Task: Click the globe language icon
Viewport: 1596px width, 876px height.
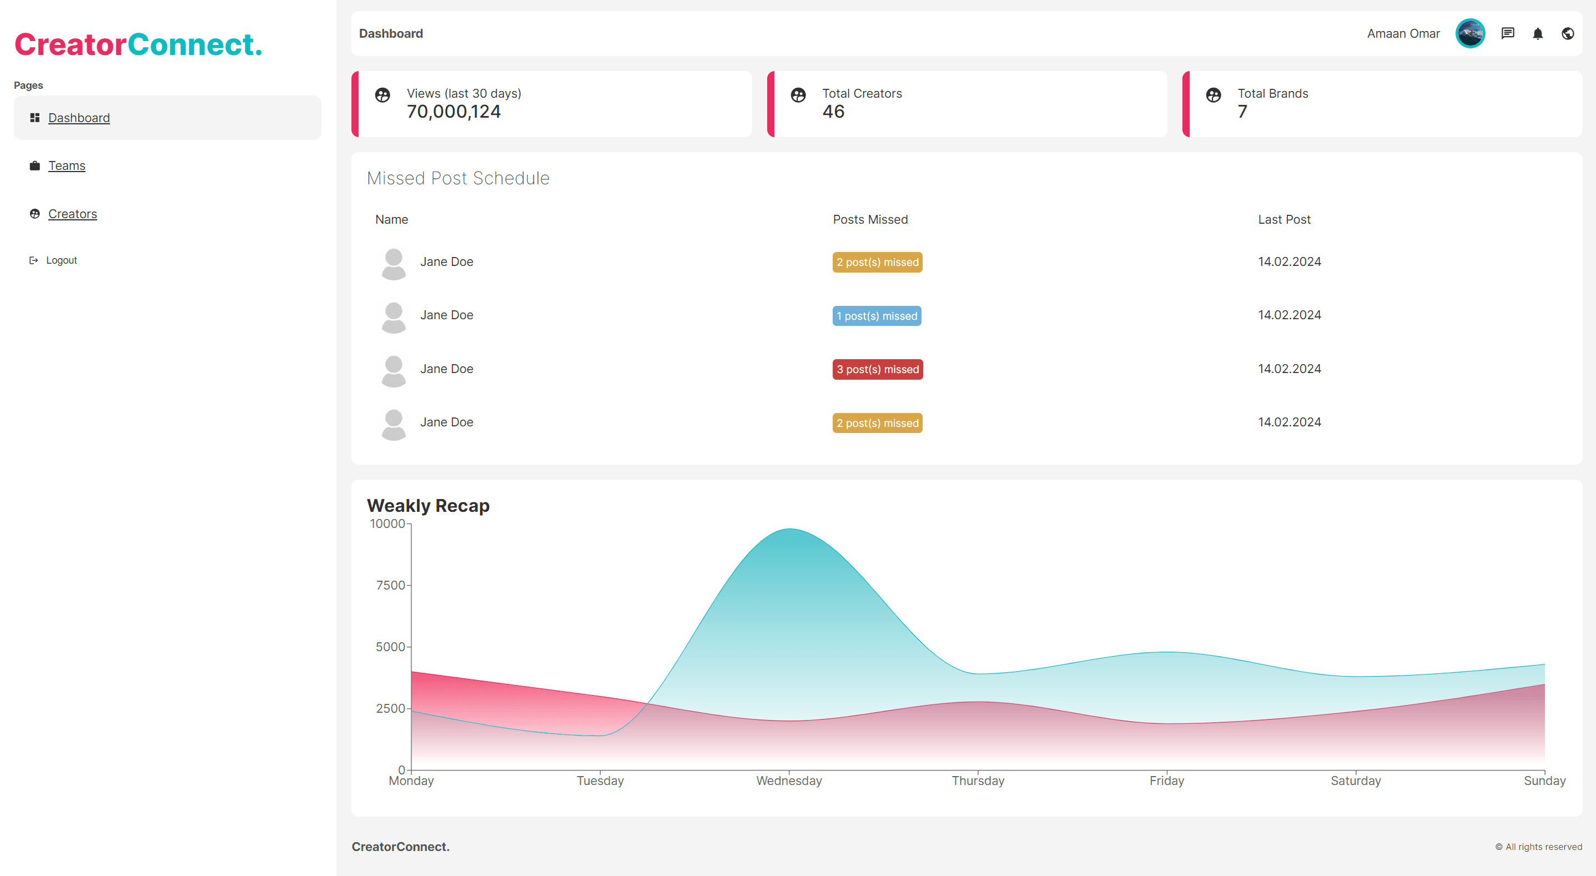Action: tap(1568, 33)
